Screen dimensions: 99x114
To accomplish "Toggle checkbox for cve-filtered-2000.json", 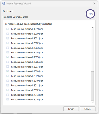I will point(8,34).
